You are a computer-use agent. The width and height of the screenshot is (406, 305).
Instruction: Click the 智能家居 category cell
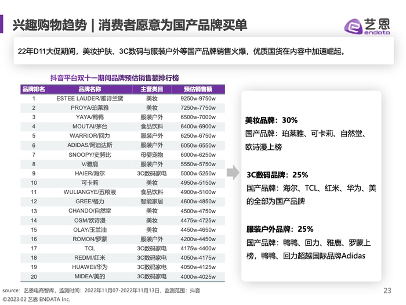pos(152,202)
